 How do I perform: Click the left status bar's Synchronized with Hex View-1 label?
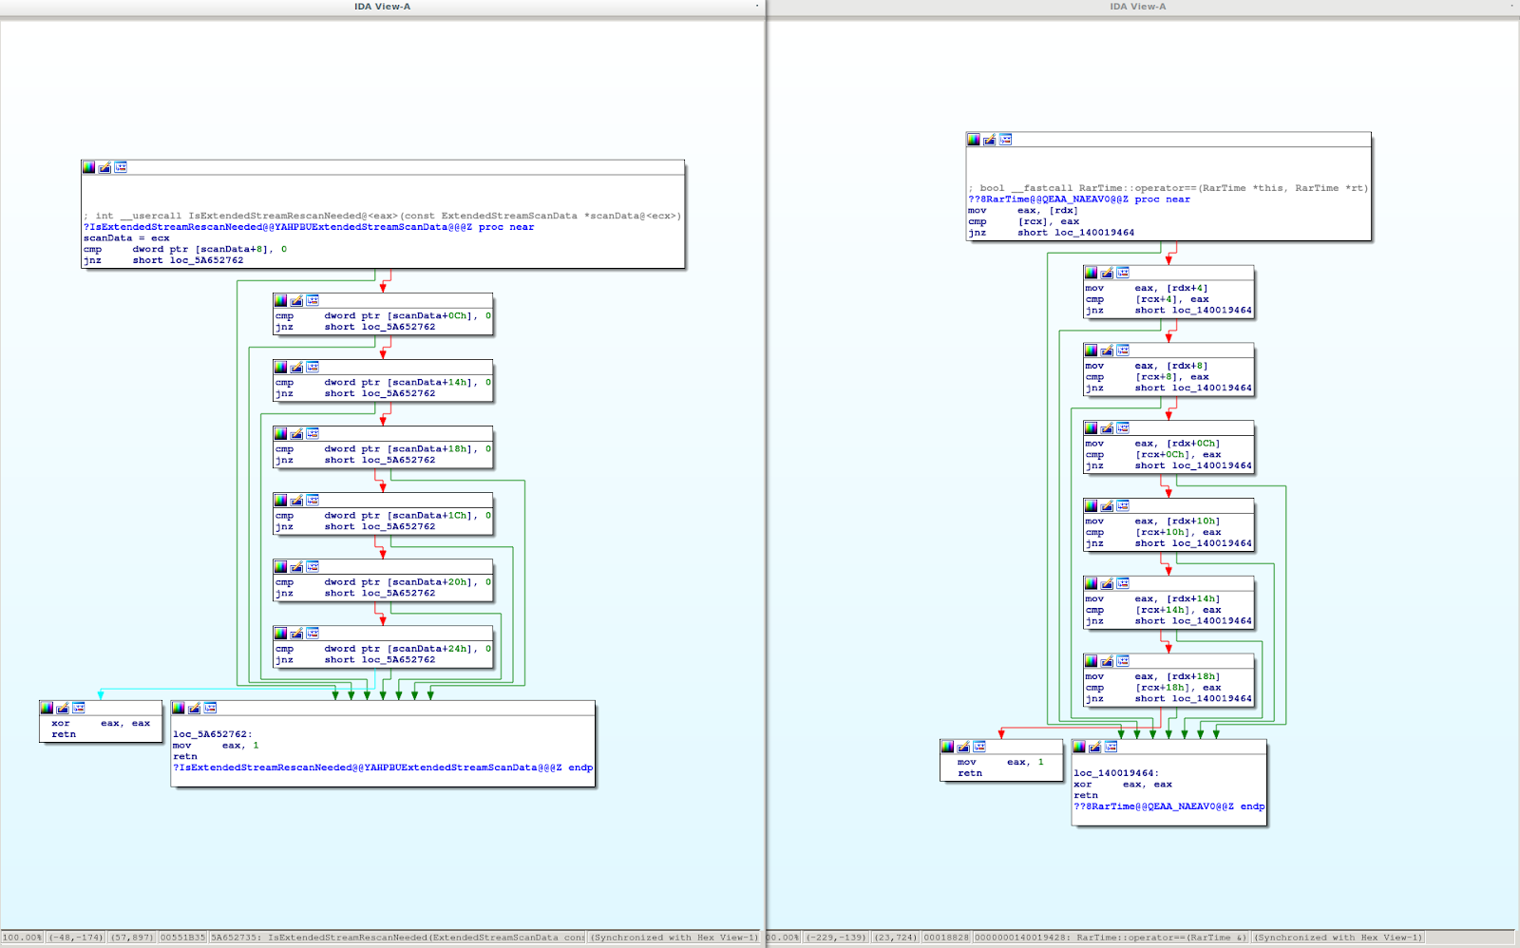674,938
